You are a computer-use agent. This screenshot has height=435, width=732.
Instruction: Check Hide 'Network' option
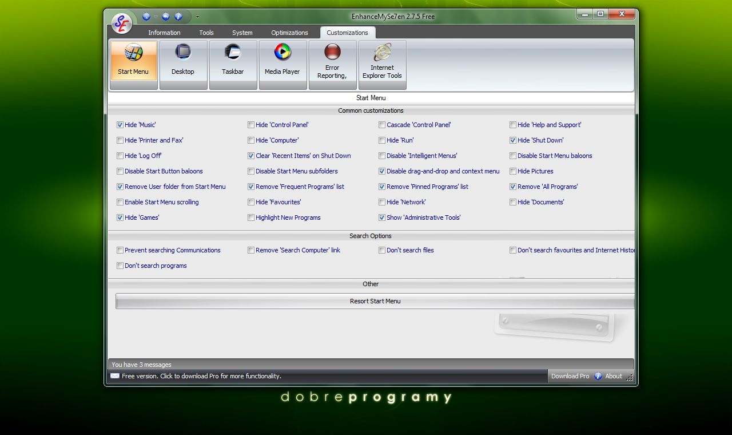382,202
